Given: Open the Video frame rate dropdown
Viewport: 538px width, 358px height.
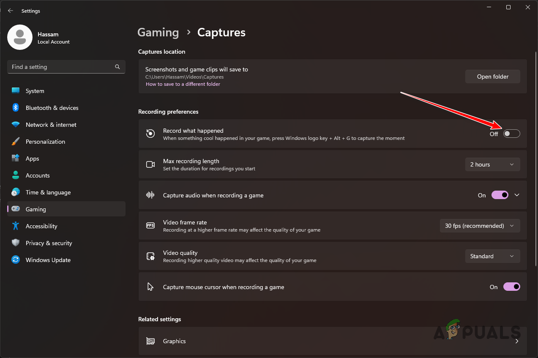Looking at the screenshot, I should [480, 225].
